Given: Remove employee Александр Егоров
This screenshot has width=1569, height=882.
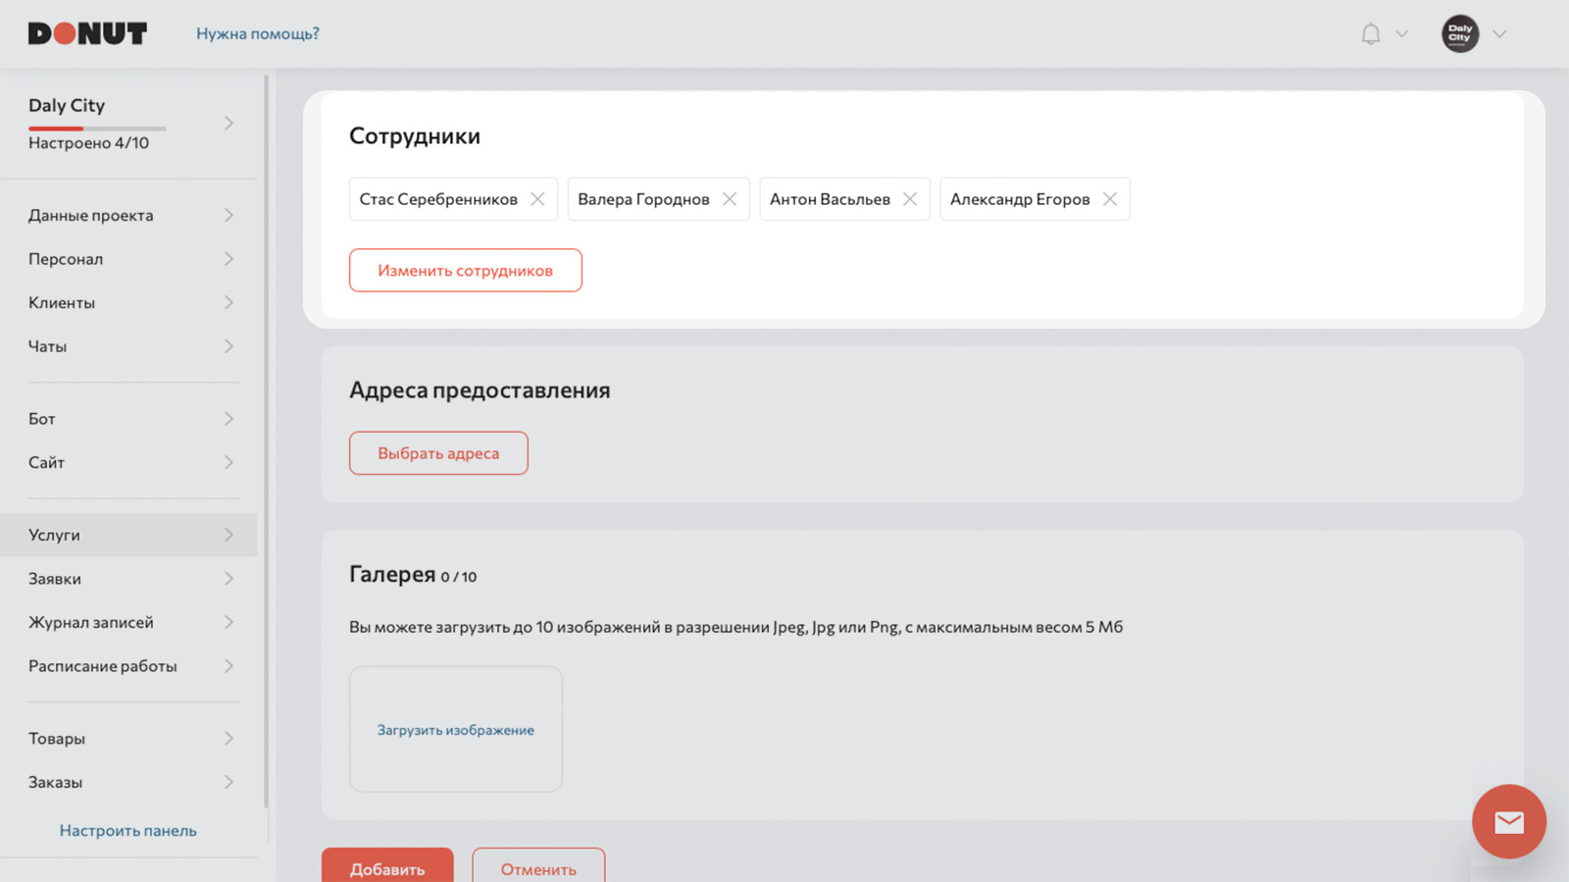Looking at the screenshot, I should click(x=1110, y=199).
